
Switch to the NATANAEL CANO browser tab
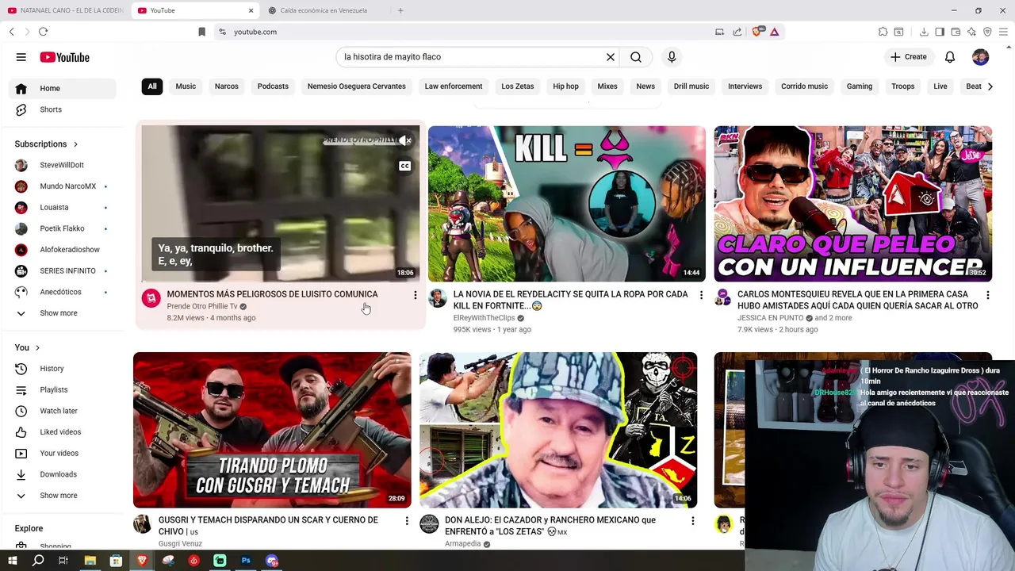click(x=65, y=10)
